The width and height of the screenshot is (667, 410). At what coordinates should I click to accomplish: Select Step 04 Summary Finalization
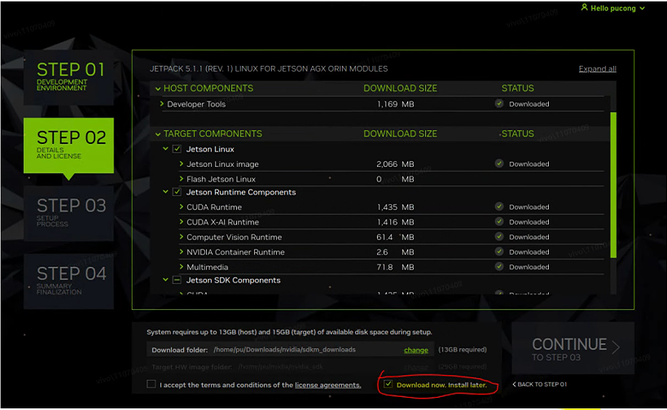[x=68, y=281]
